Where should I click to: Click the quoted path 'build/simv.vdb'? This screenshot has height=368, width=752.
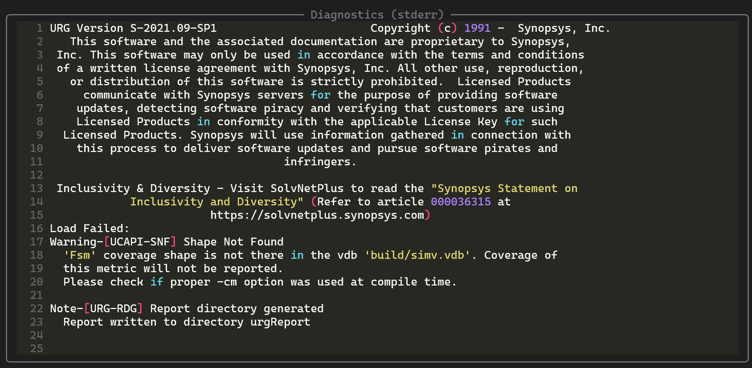[x=417, y=255]
